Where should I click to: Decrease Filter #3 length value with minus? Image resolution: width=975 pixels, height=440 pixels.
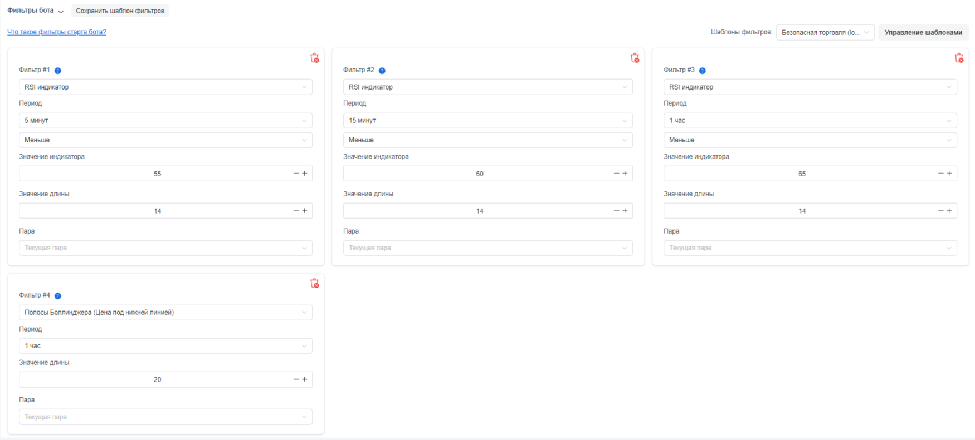click(940, 211)
